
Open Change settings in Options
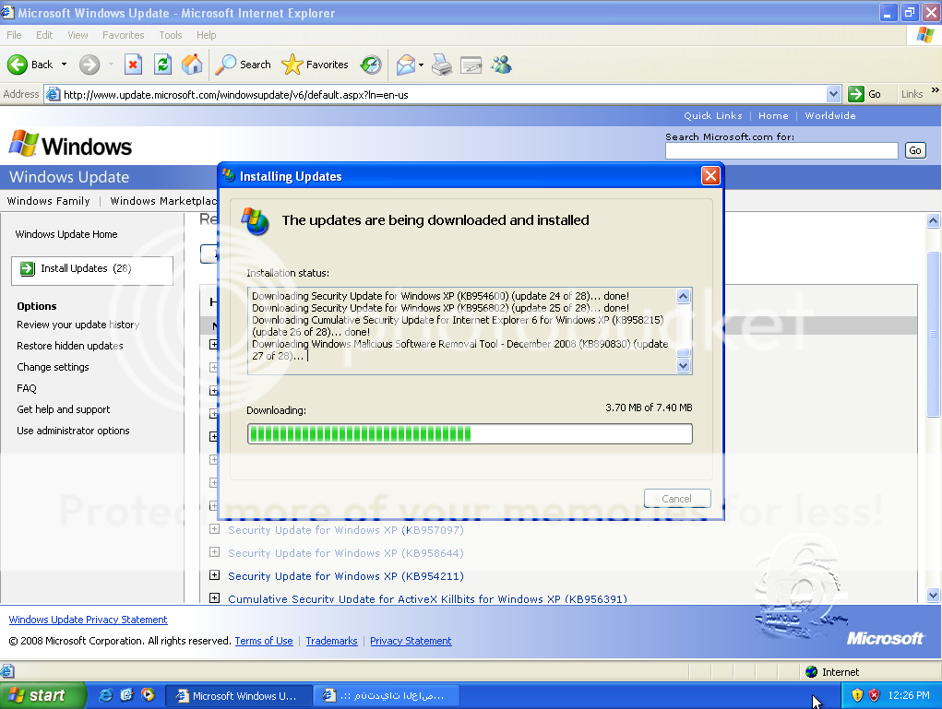click(x=53, y=367)
